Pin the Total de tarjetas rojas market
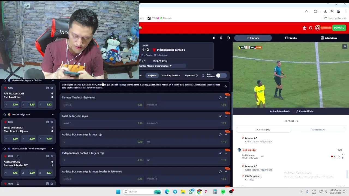 click(x=220, y=116)
